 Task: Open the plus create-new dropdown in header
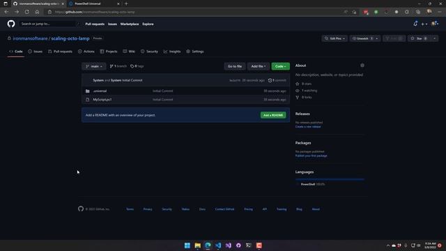(x=424, y=24)
